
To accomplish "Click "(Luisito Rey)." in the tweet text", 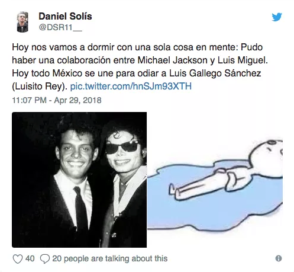I will (40, 87).
